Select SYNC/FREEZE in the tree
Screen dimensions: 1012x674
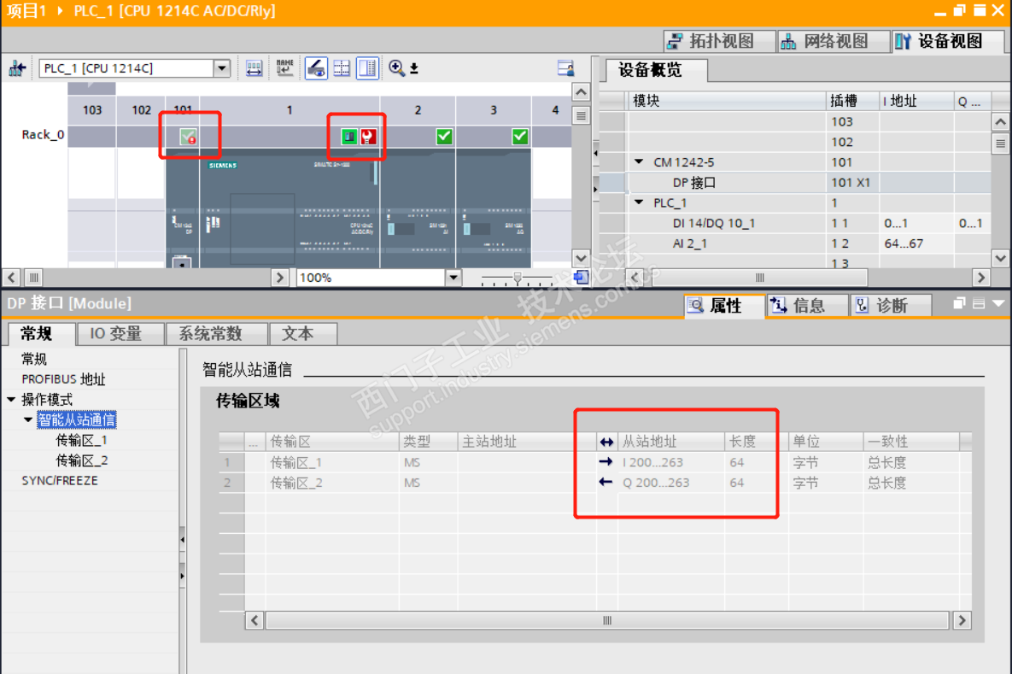point(60,480)
